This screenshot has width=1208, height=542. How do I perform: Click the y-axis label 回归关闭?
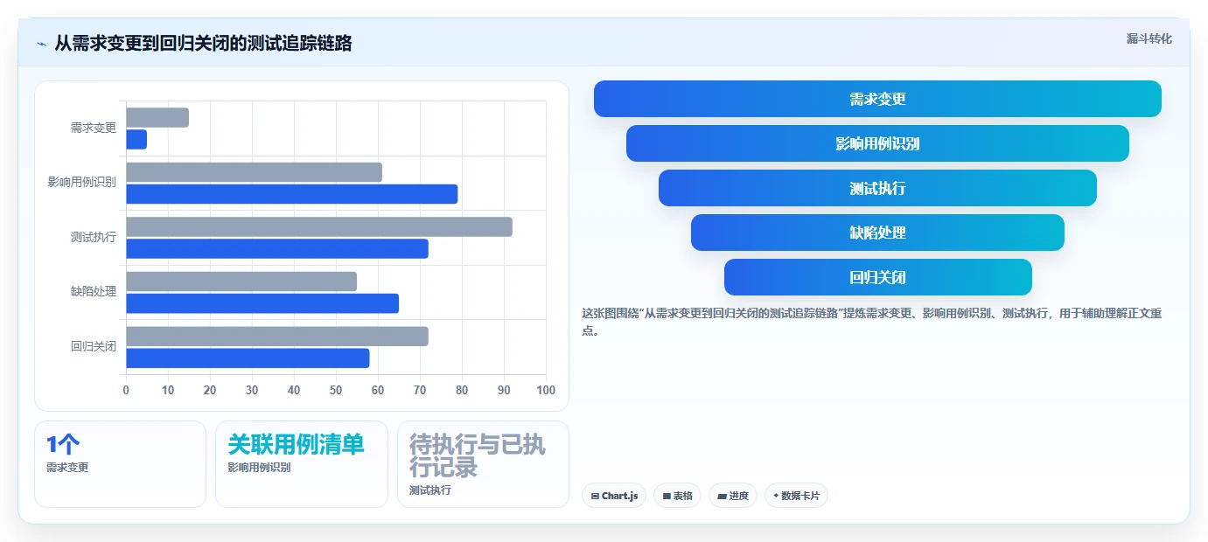pyautogui.click(x=94, y=346)
